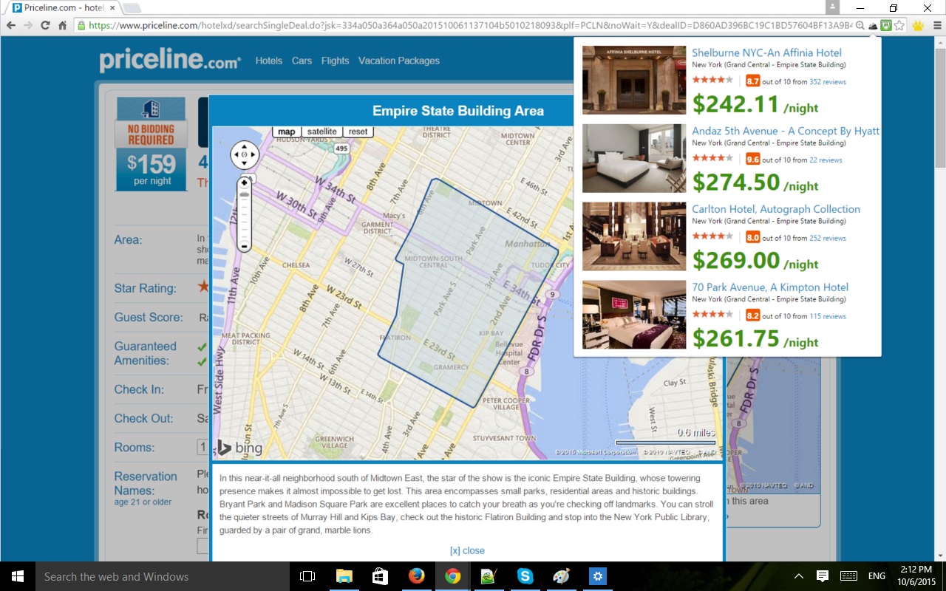Viewport: 946px width, 591px height.
Task: Click the map zoom slider handle
Action: pos(244,194)
